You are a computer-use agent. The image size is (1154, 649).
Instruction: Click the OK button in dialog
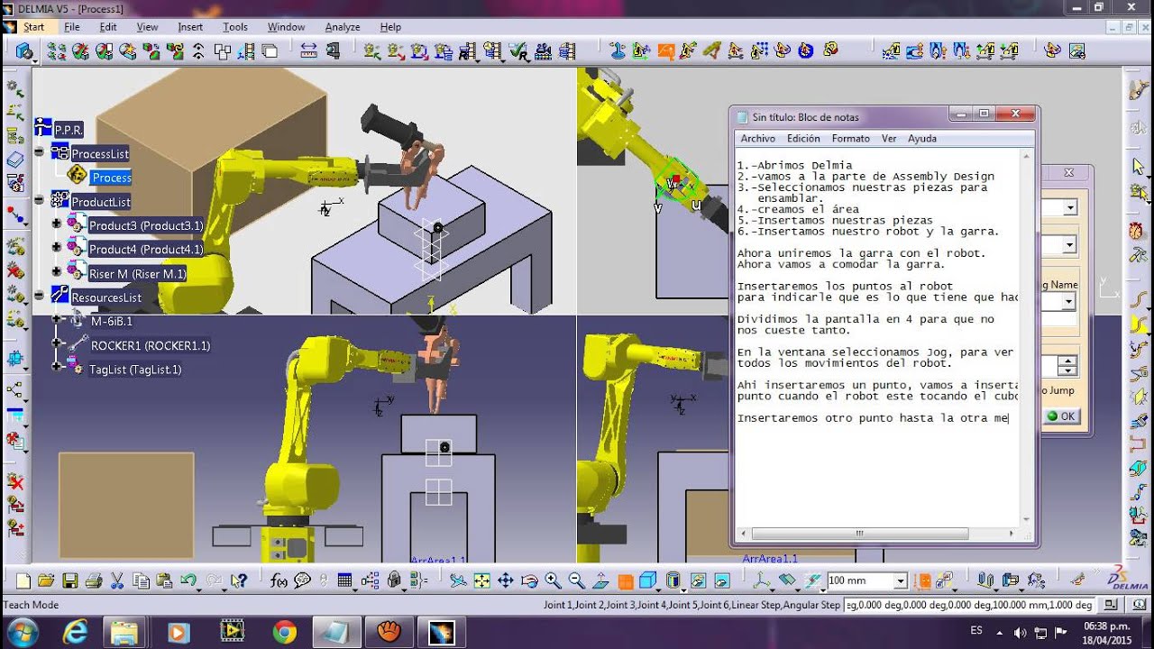1060,416
